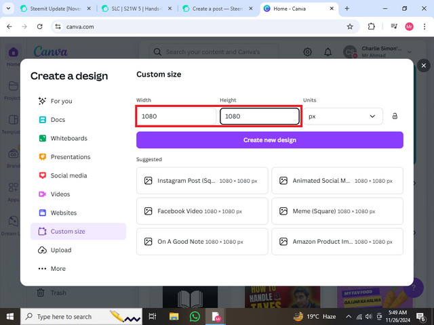
Task: Open the book cover design thumbnail
Action: (x=190, y=297)
